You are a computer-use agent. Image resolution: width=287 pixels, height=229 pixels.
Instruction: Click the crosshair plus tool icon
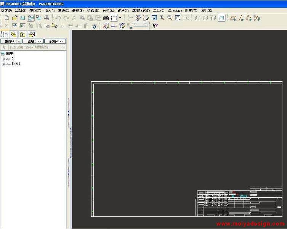pyautogui.click(x=114, y=26)
